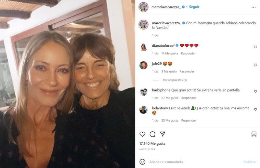Open belantonv's profile avatar
The height and width of the screenshot is (168, 260).
pyautogui.click(x=143, y=110)
